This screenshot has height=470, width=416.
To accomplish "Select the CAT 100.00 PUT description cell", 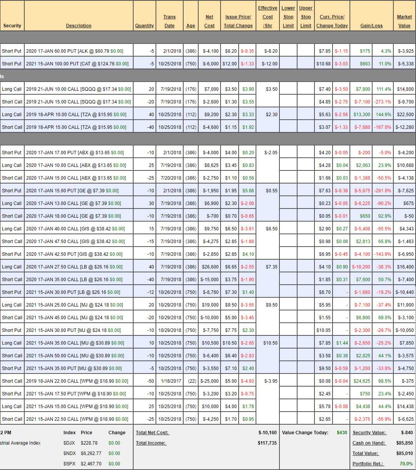I will click(x=77, y=64).
